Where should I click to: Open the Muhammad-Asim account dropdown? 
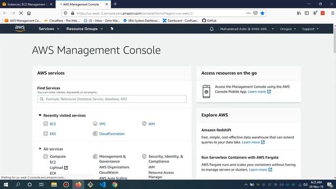(x=247, y=29)
